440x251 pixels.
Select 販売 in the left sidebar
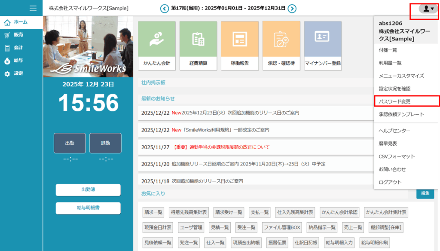click(18, 35)
